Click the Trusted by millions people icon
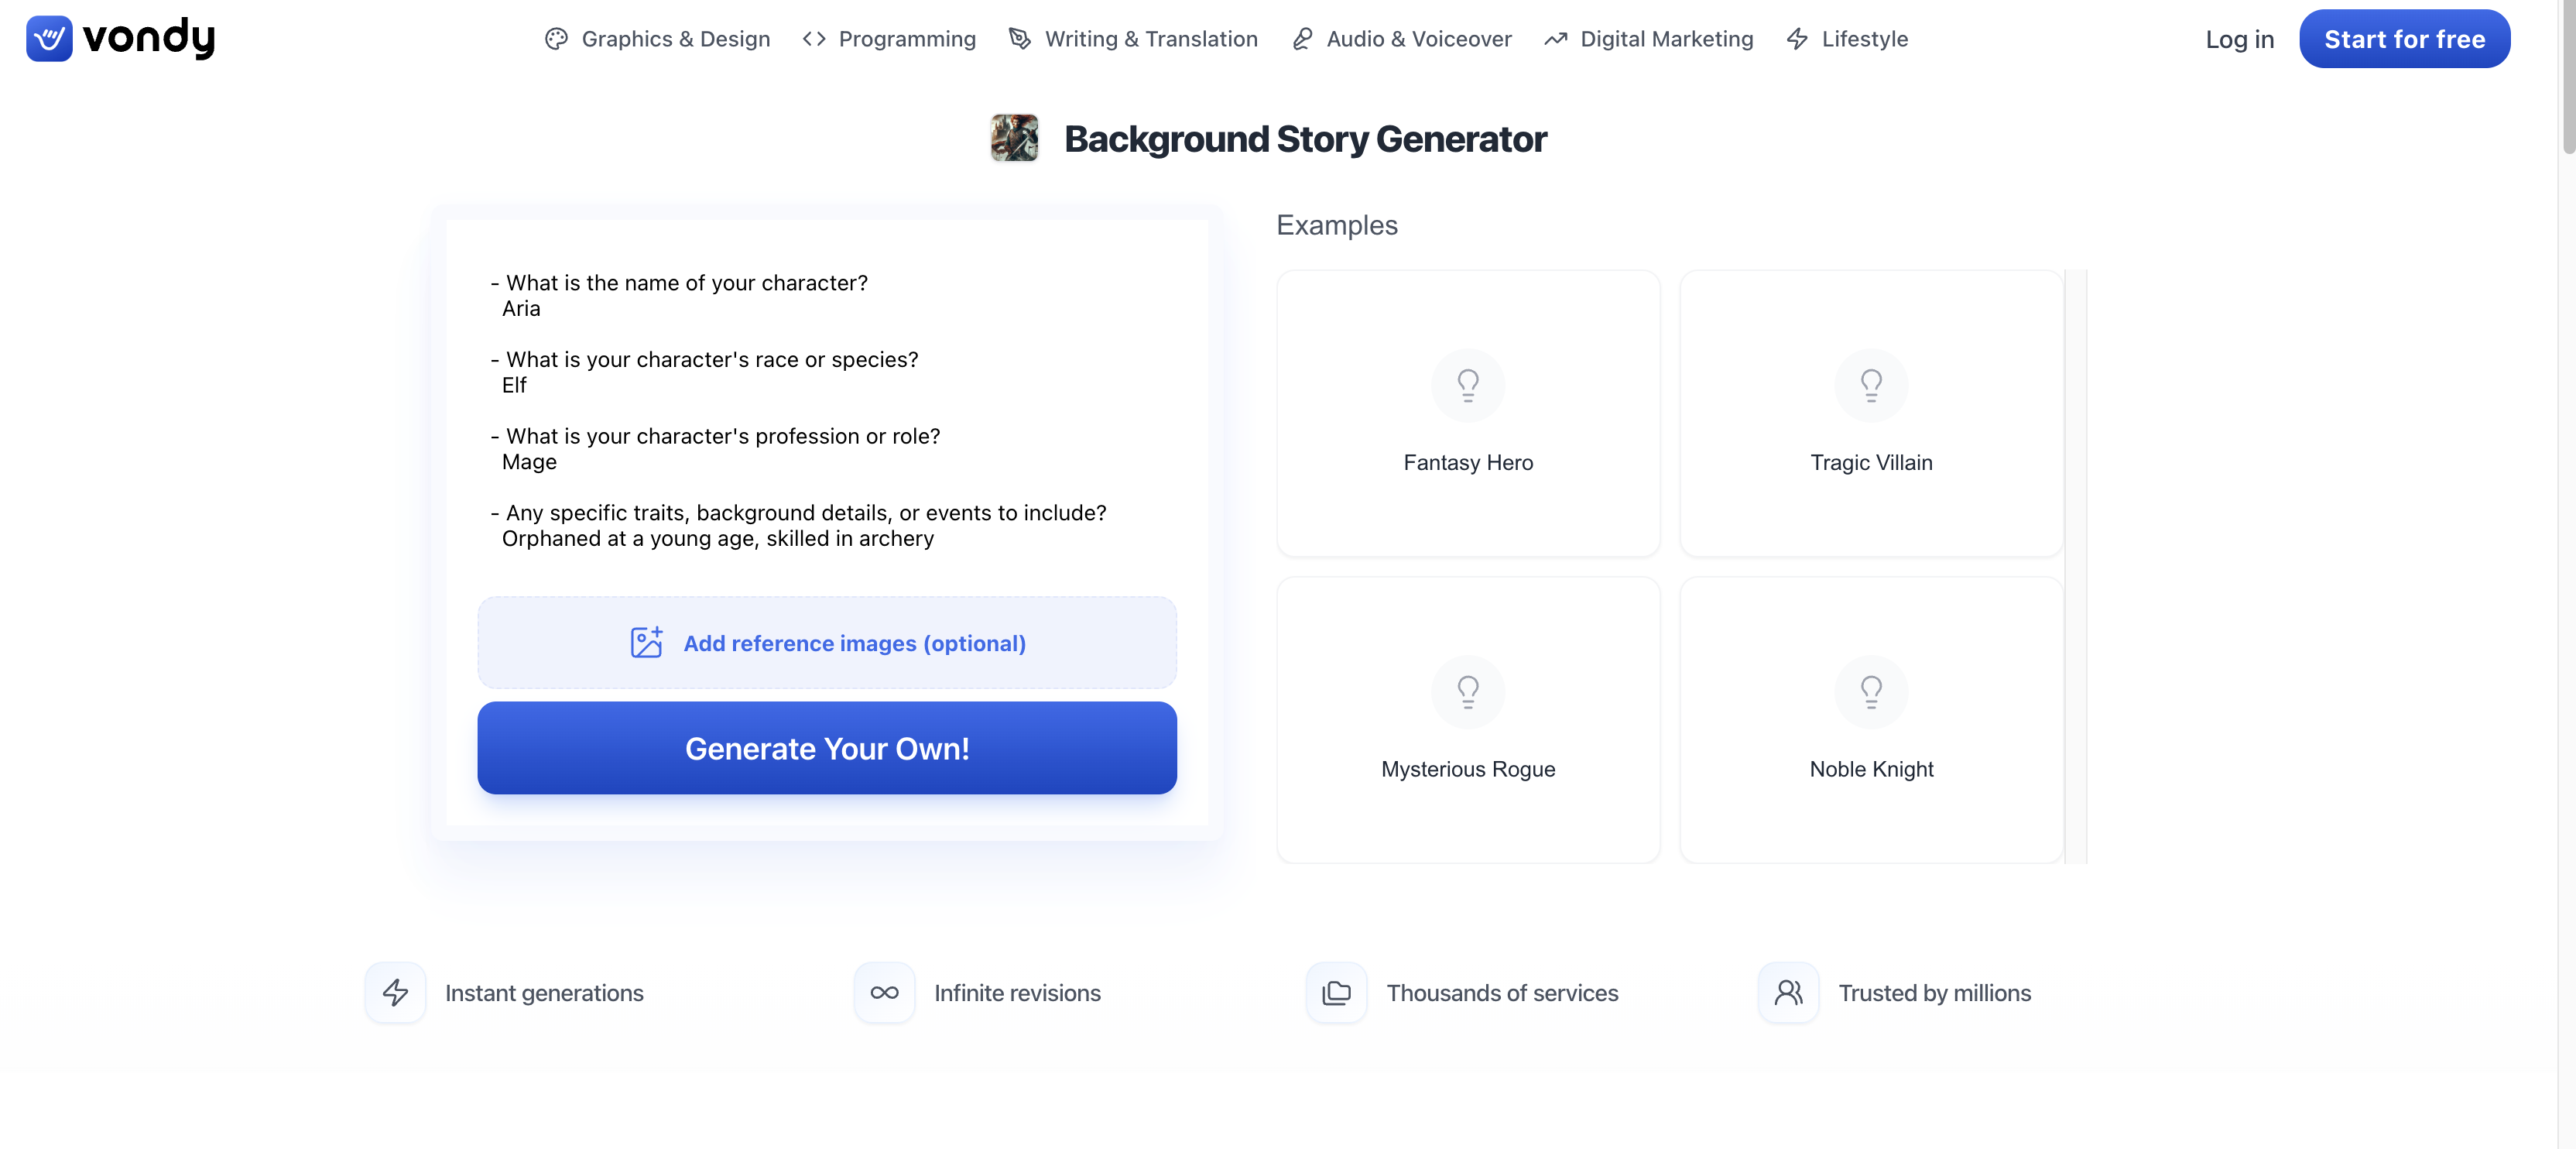The height and width of the screenshot is (1149, 2576). [x=1788, y=992]
